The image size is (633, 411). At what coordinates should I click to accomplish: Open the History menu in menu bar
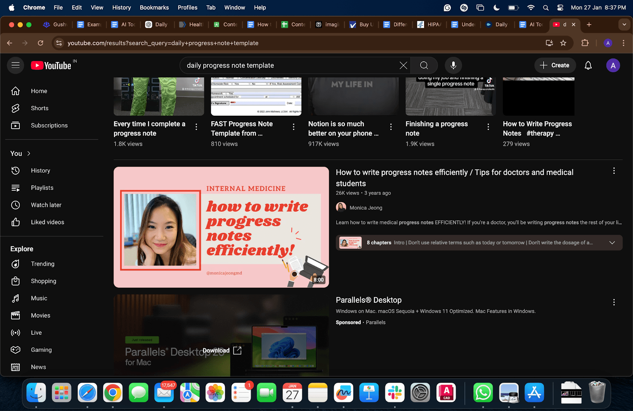pos(121,8)
